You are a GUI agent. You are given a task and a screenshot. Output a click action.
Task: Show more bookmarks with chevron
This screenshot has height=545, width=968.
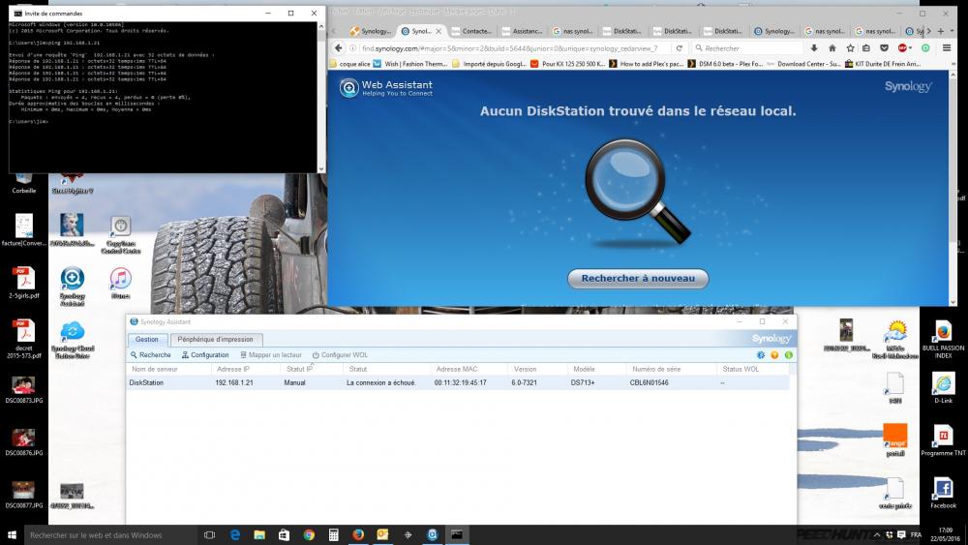[953, 64]
